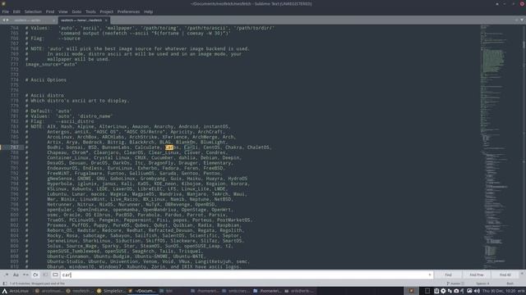The width and height of the screenshot is (526, 295).
Task: Click the next tab arrow
Action: tap(7, 20)
